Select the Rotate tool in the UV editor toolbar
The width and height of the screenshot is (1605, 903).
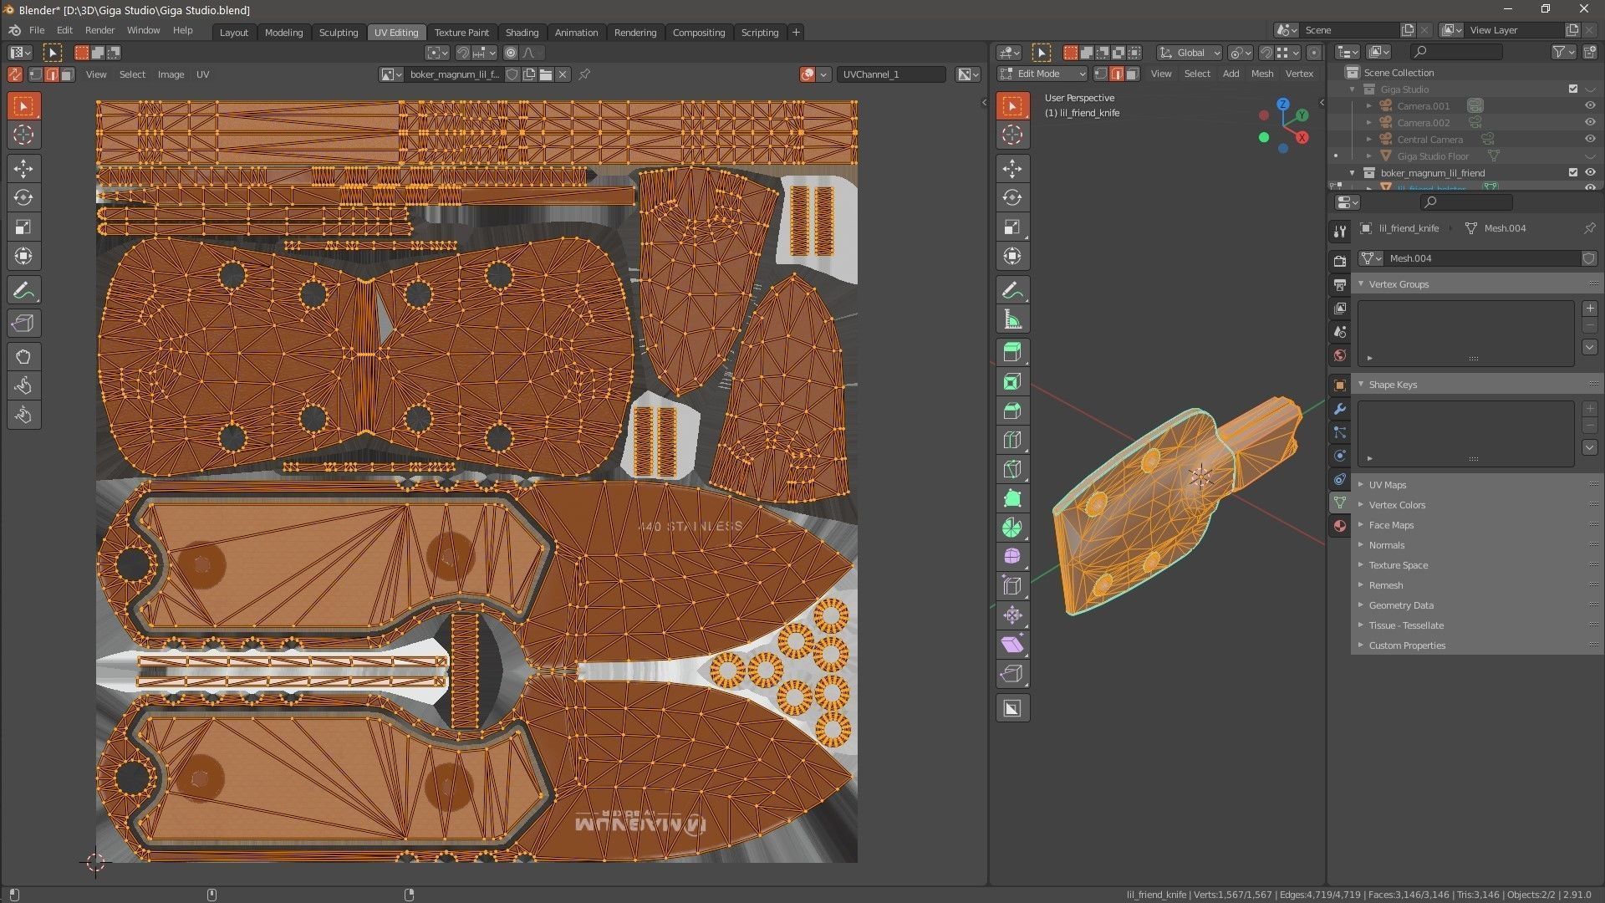(23, 198)
